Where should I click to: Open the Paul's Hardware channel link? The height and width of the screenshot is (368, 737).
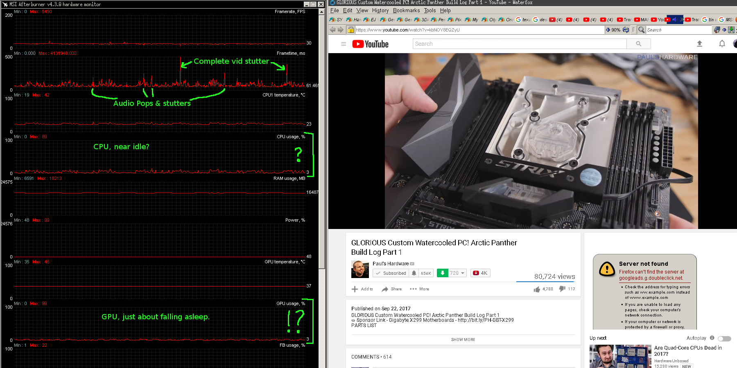[391, 264]
